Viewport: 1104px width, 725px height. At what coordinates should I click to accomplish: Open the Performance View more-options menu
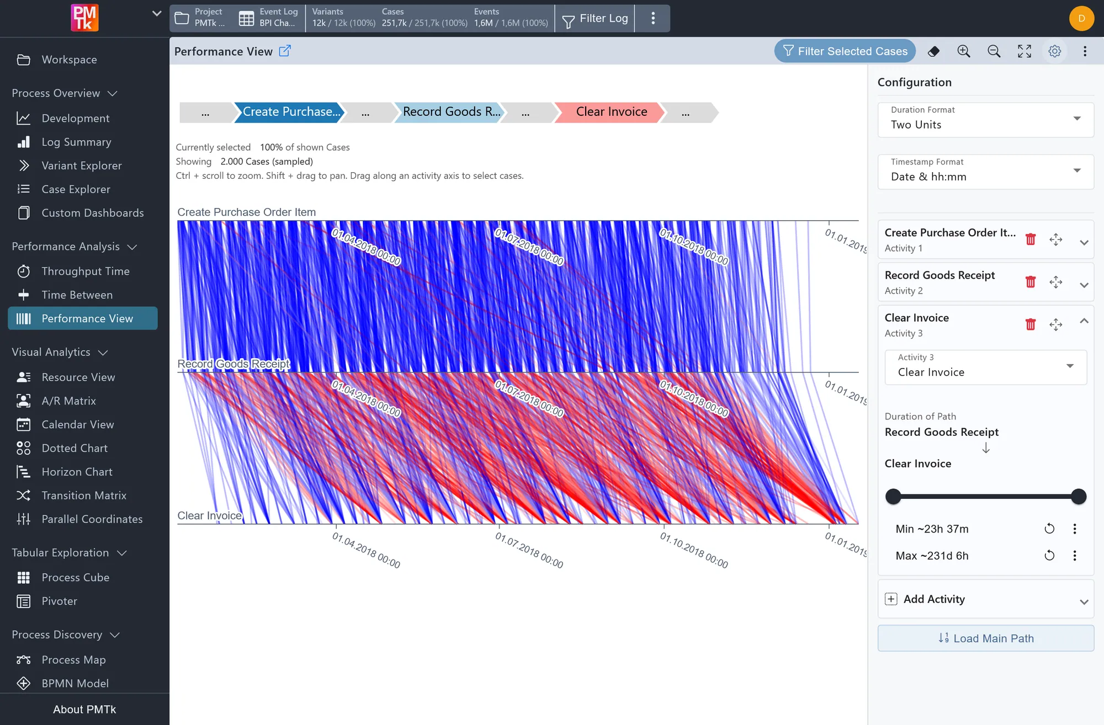[1085, 51]
